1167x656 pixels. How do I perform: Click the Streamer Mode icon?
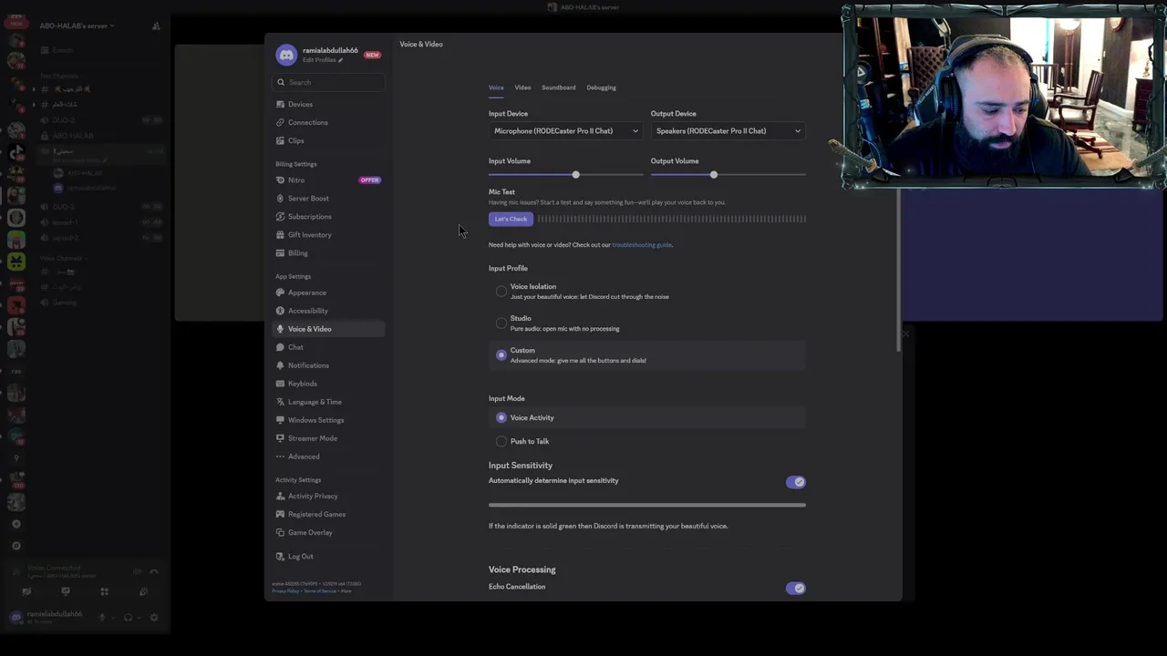[x=281, y=438]
